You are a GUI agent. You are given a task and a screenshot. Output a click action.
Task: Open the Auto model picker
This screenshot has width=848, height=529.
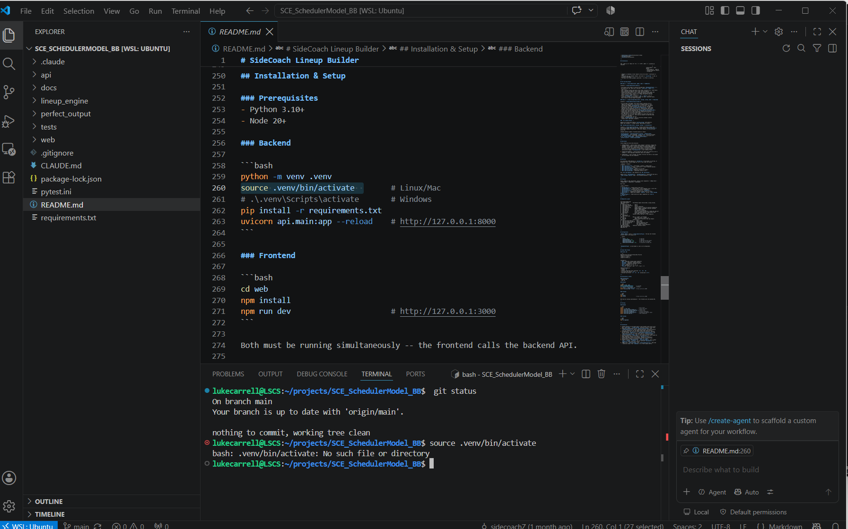[x=746, y=492]
